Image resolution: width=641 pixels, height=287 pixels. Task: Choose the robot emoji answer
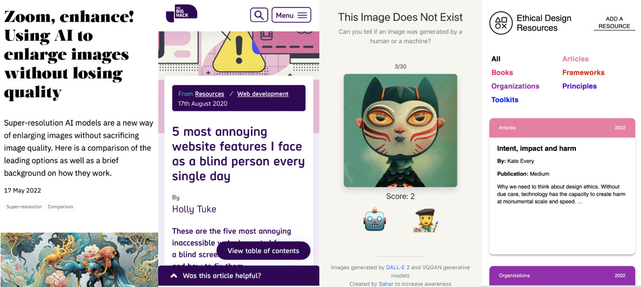click(375, 220)
